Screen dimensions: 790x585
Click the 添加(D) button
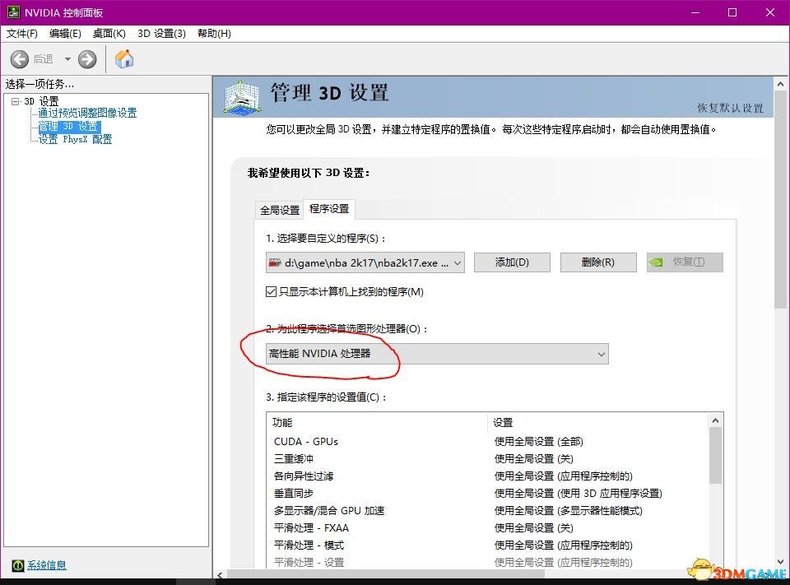[x=512, y=262]
